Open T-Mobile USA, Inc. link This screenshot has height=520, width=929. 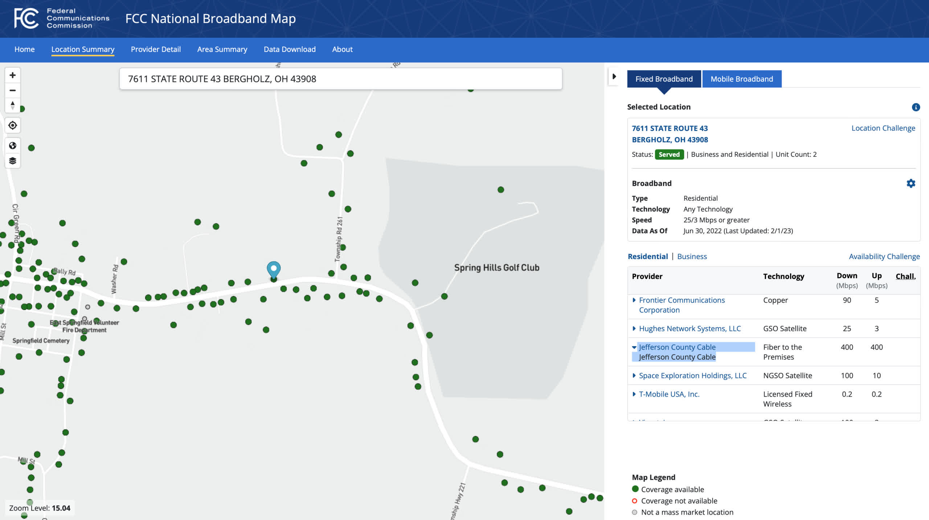coord(669,394)
